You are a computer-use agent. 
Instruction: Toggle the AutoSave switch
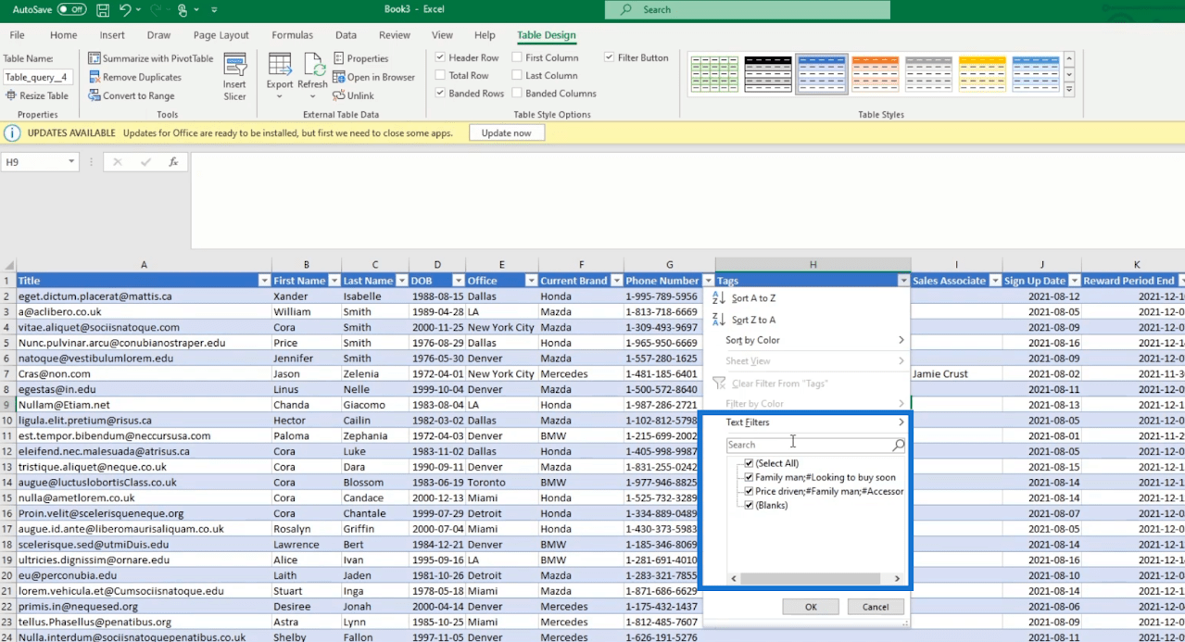click(x=71, y=9)
